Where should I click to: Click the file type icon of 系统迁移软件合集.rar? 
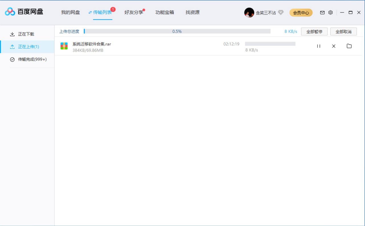(64, 46)
